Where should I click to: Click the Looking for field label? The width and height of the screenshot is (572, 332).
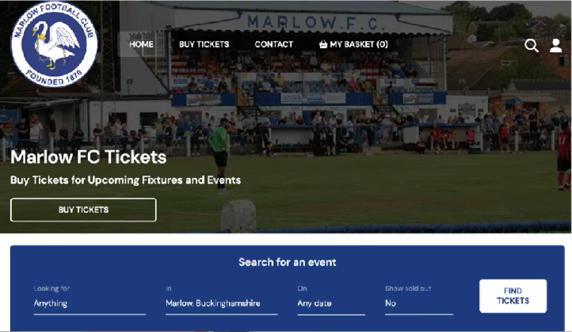[52, 288]
